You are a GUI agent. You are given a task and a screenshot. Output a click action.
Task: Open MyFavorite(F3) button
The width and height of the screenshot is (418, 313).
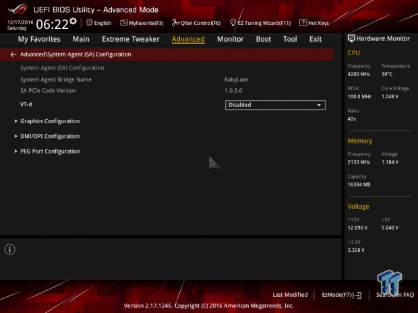tap(142, 23)
